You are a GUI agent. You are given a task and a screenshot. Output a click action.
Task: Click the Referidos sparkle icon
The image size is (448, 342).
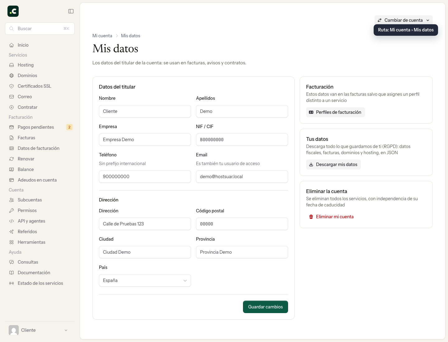click(12, 232)
